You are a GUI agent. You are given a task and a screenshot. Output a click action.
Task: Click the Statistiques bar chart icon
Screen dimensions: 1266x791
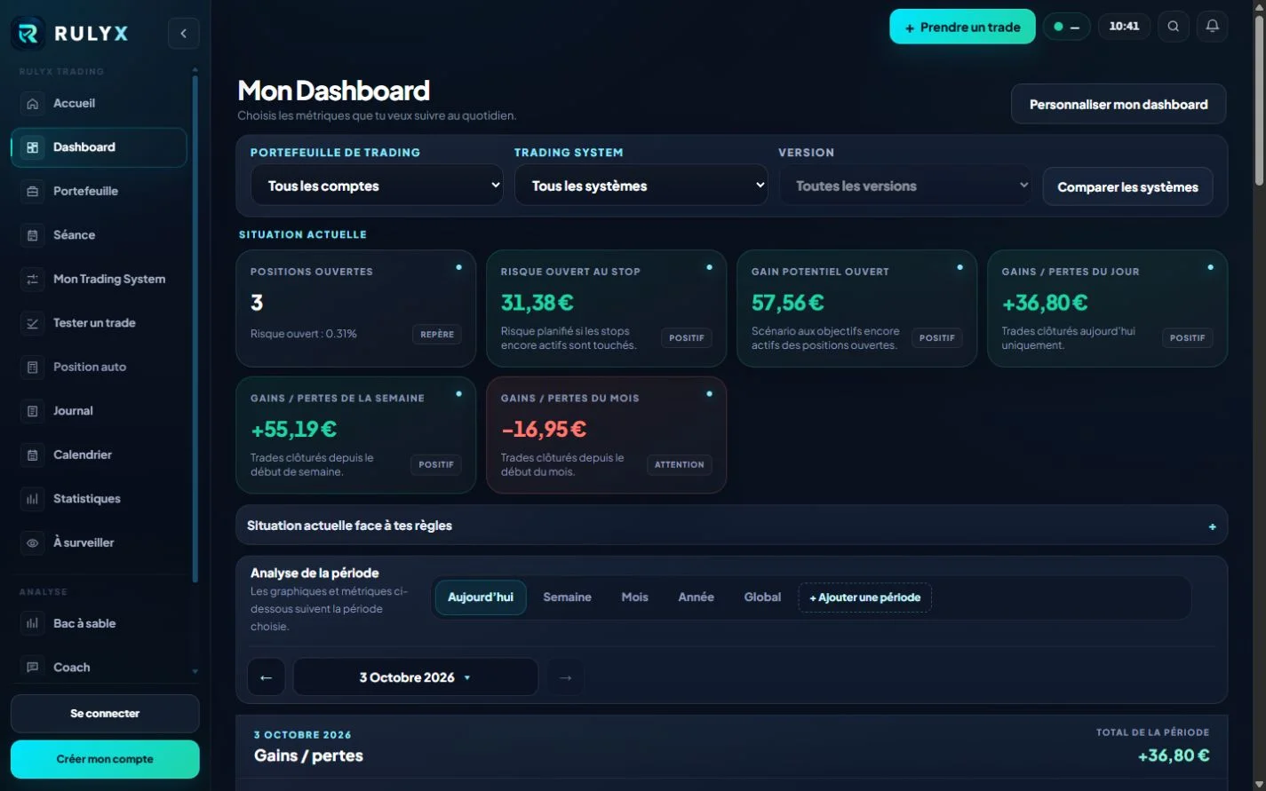click(33, 499)
